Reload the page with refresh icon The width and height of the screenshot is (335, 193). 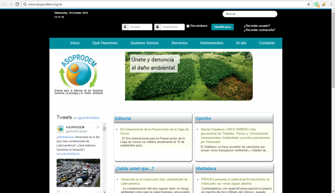tap(17, 4)
